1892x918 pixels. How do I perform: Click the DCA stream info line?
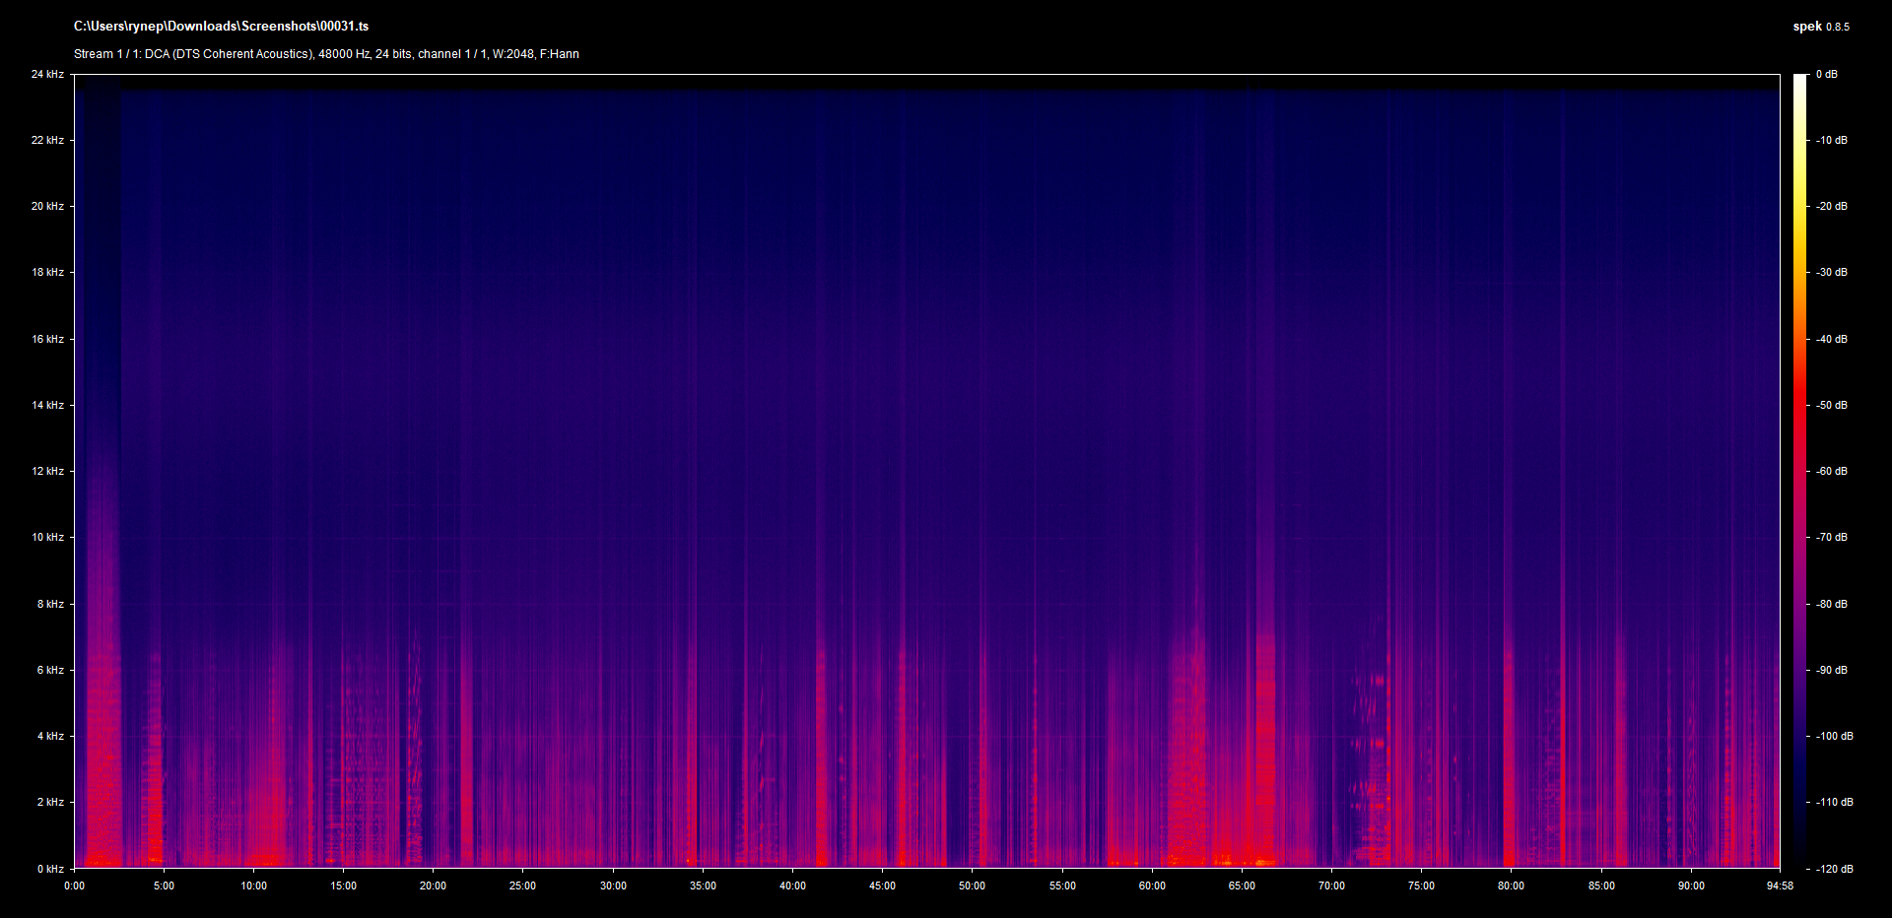point(326,54)
